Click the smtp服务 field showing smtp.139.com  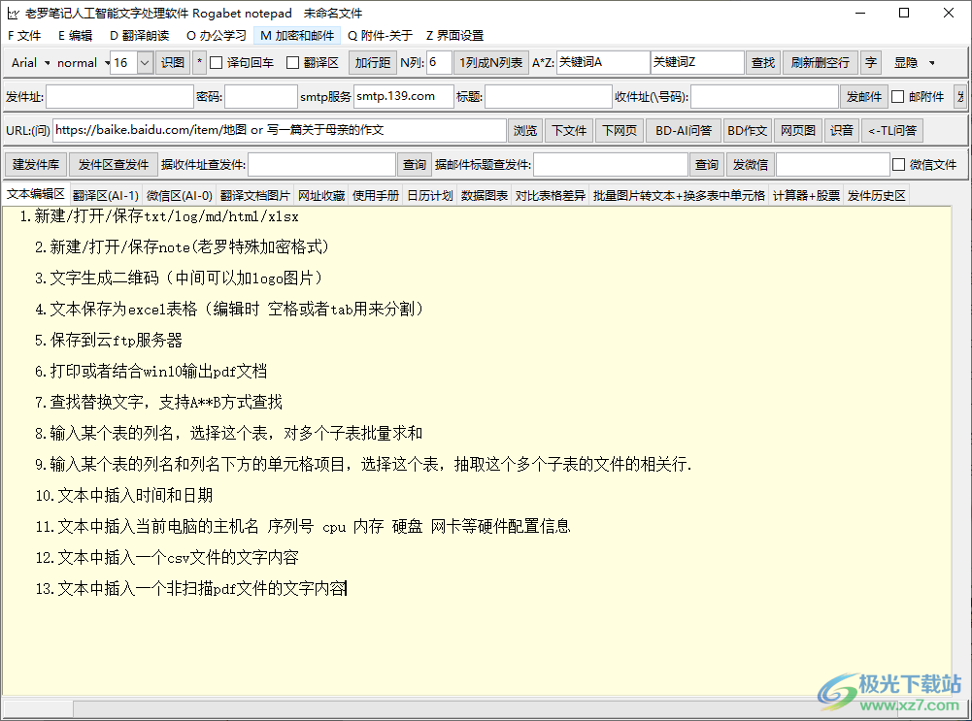pyautogui.click(x=404, y=97)
